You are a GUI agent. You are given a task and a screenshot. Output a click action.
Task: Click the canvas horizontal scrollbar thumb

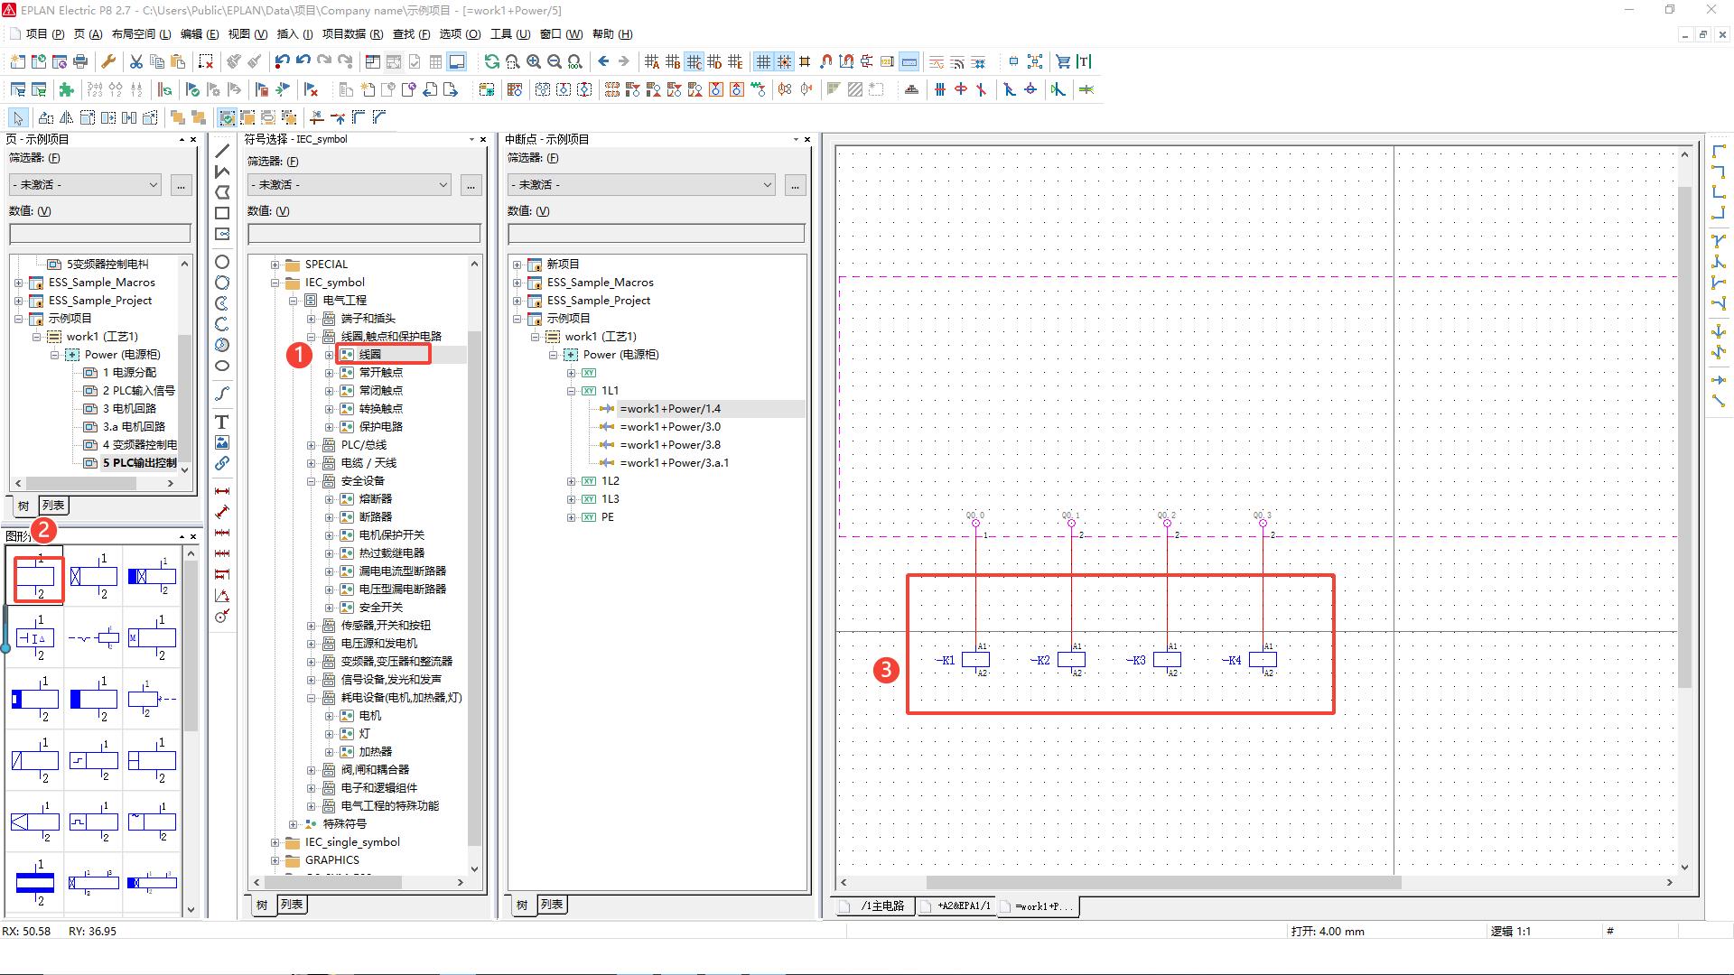(x=1163, y=882)
